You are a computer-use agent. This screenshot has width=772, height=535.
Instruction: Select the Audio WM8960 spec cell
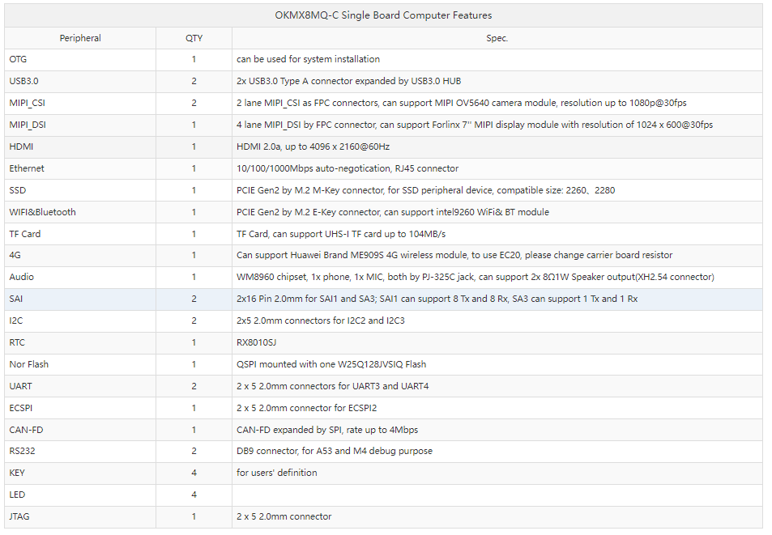pyautogui.click(x=497, y=277)
